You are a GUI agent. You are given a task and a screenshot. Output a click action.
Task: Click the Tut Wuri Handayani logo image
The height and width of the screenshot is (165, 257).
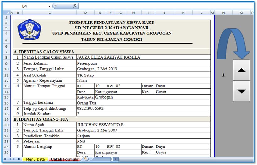(29, 30)
